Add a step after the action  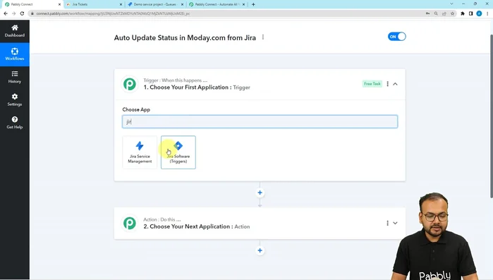click(260, 250)
